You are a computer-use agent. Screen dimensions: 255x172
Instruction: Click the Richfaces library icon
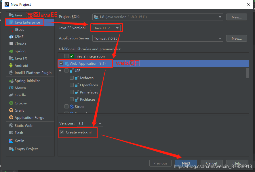point(77,99)
